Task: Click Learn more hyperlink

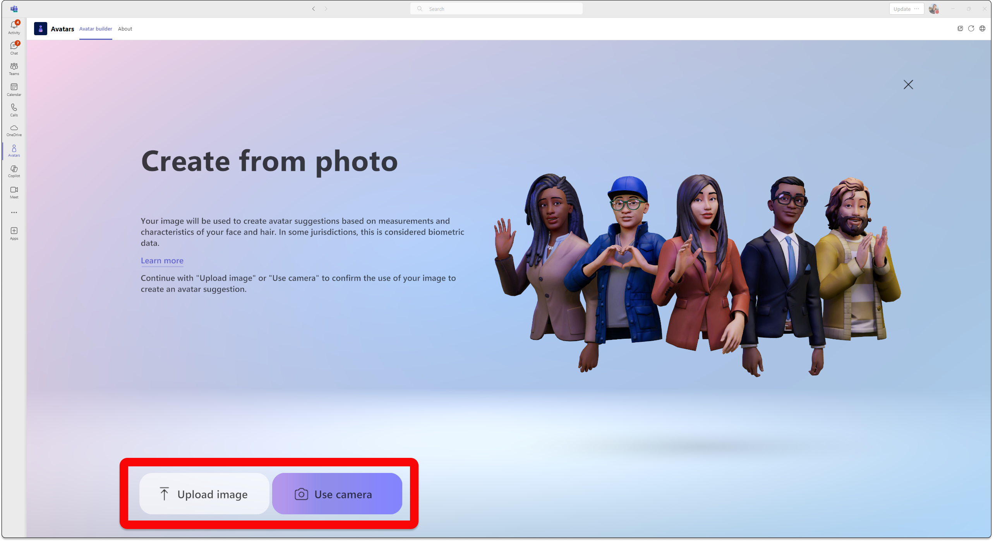Action: 162,261
